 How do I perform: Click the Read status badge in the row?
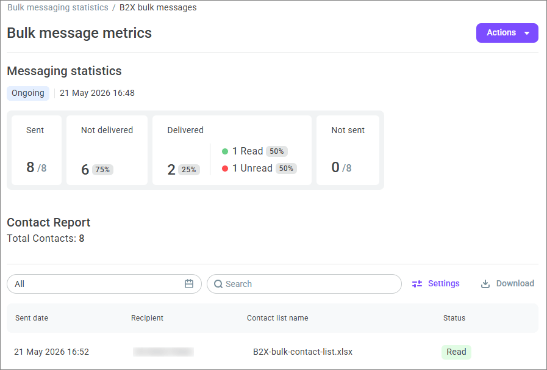(456, 352)
